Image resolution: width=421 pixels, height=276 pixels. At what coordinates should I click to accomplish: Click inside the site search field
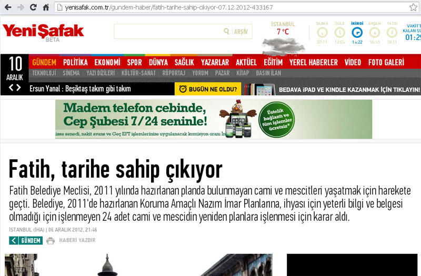(x=168, y=32)
